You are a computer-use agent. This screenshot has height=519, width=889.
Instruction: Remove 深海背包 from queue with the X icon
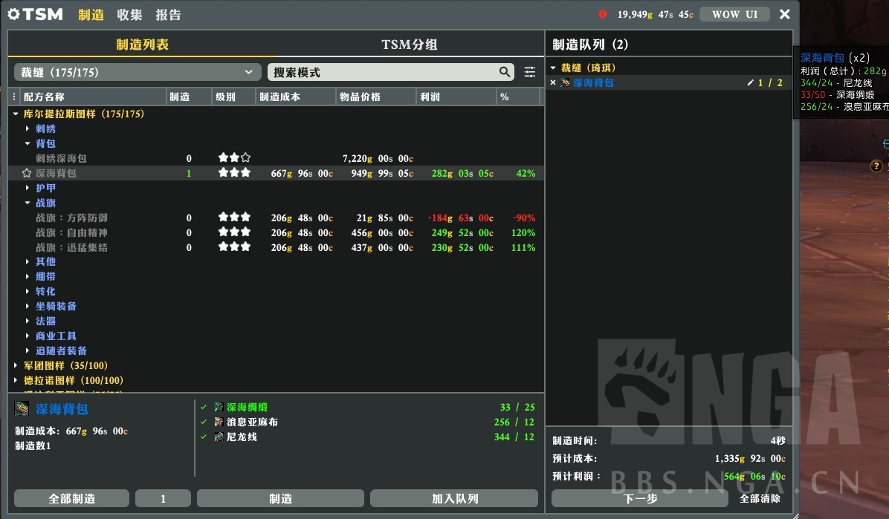point(553,83)
